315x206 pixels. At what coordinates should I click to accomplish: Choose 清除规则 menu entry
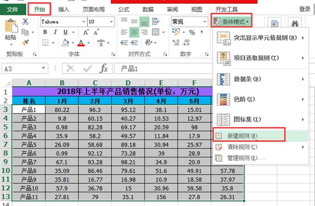coord(261,147)
